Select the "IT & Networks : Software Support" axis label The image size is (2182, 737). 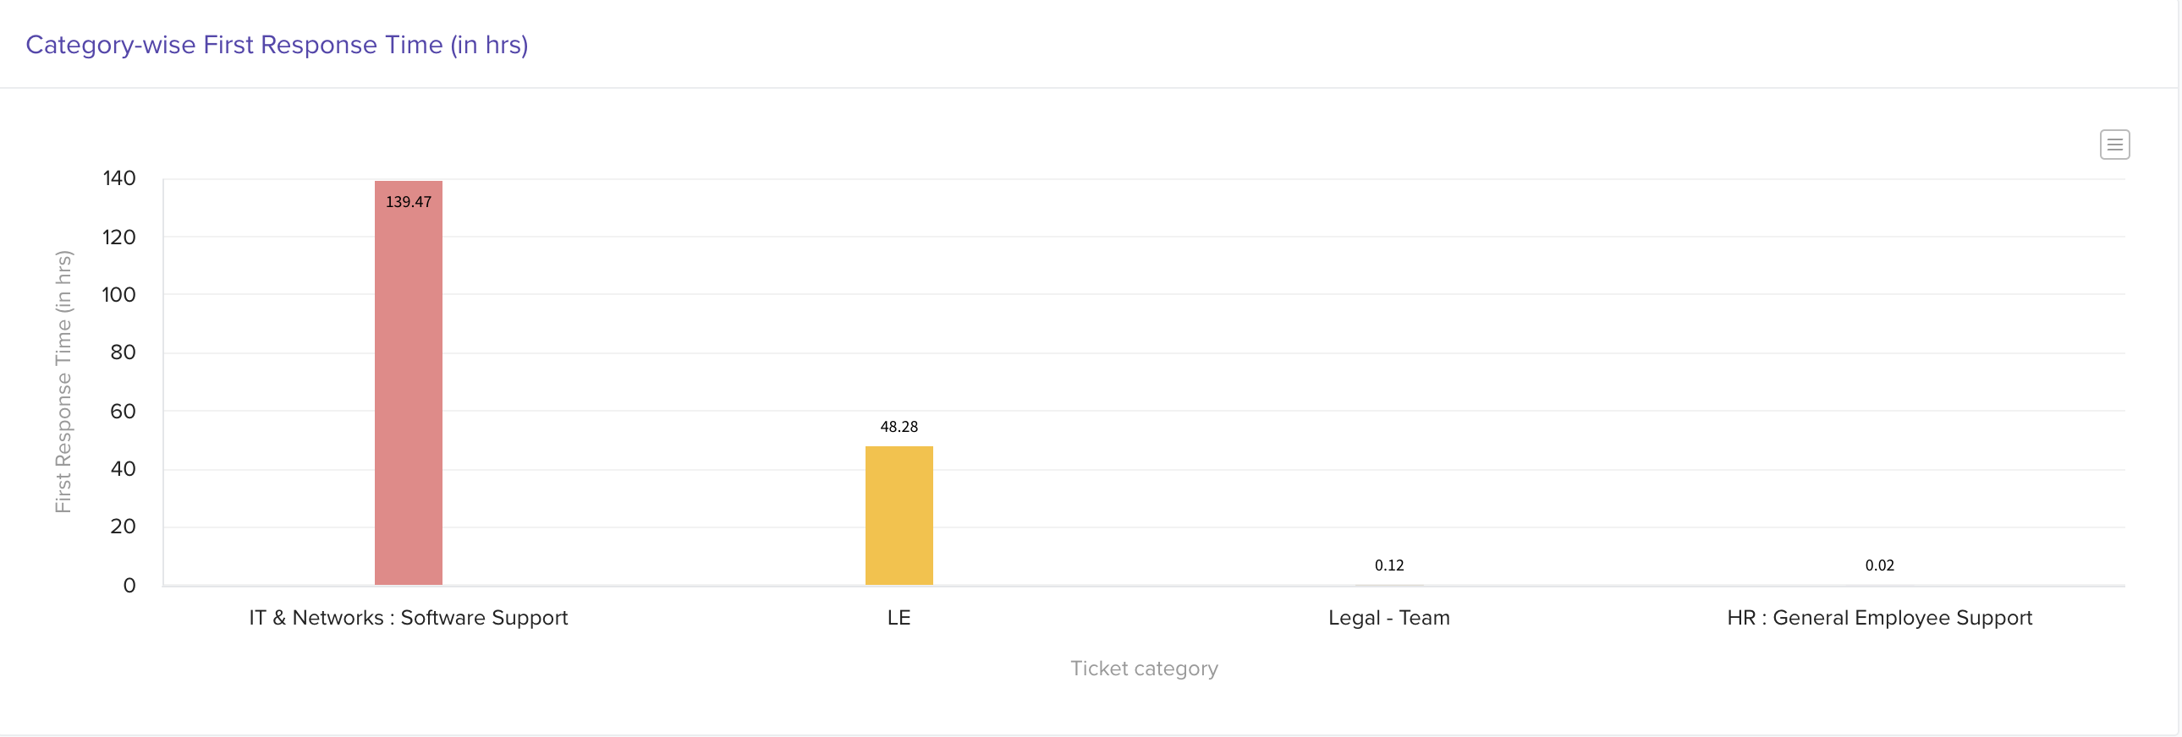409,618
